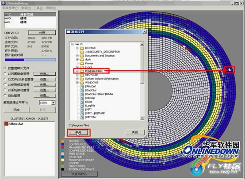The image size is (245, 179).
Task: Click the $AttrDef file icon
Action: pyautogui.click(x=82, y=86)
